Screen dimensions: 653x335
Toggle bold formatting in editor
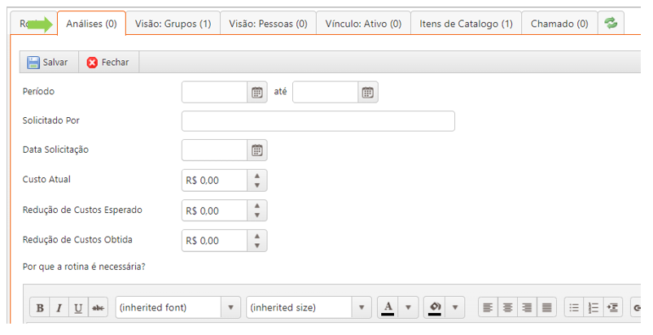click(40, 308)
